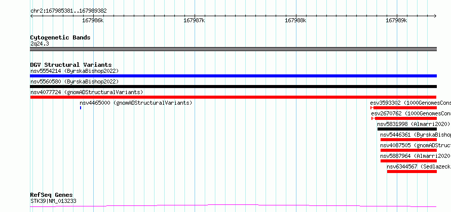Click the 2q24.3 band label
The height and width of the screenshot is (212, 451).
(x=40, y=44)
